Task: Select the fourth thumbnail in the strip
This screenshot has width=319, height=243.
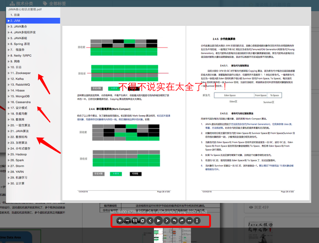Action: pyautogui.click(x=186, y=235)
